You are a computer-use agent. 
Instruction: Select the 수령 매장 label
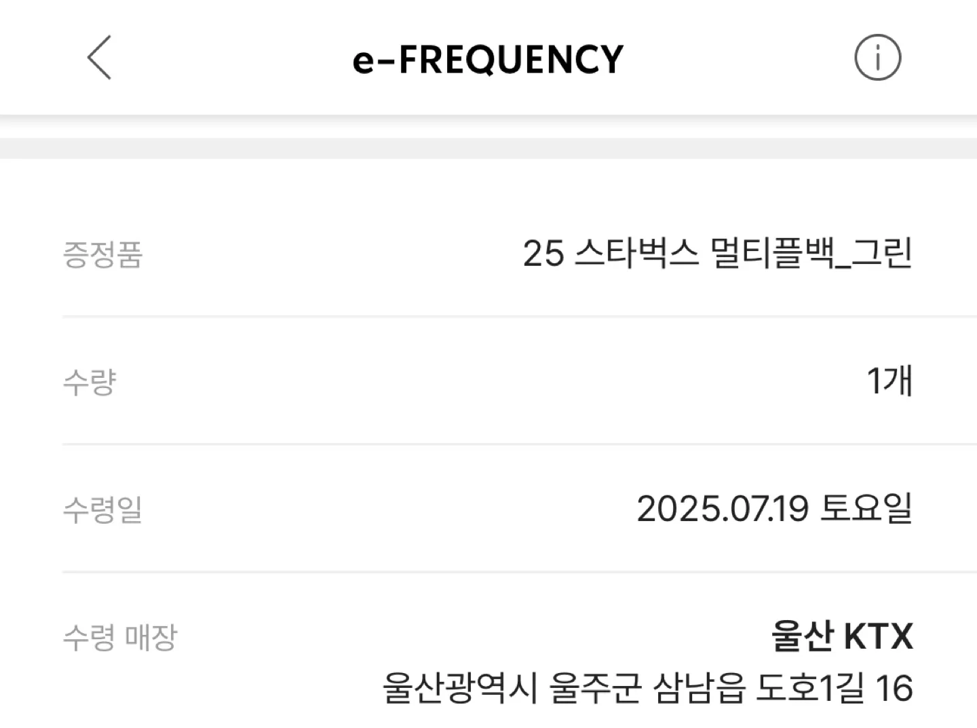coord(120,637)
